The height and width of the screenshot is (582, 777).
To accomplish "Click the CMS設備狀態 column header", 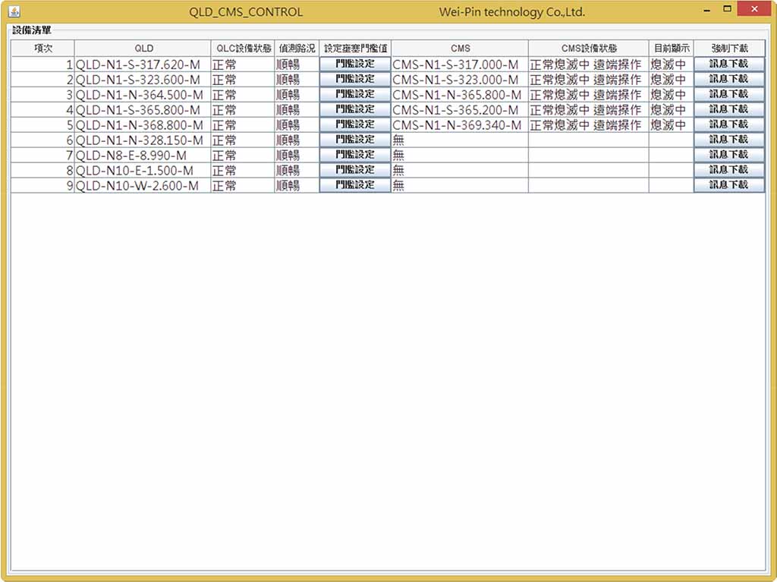I will tap(589, 48).
